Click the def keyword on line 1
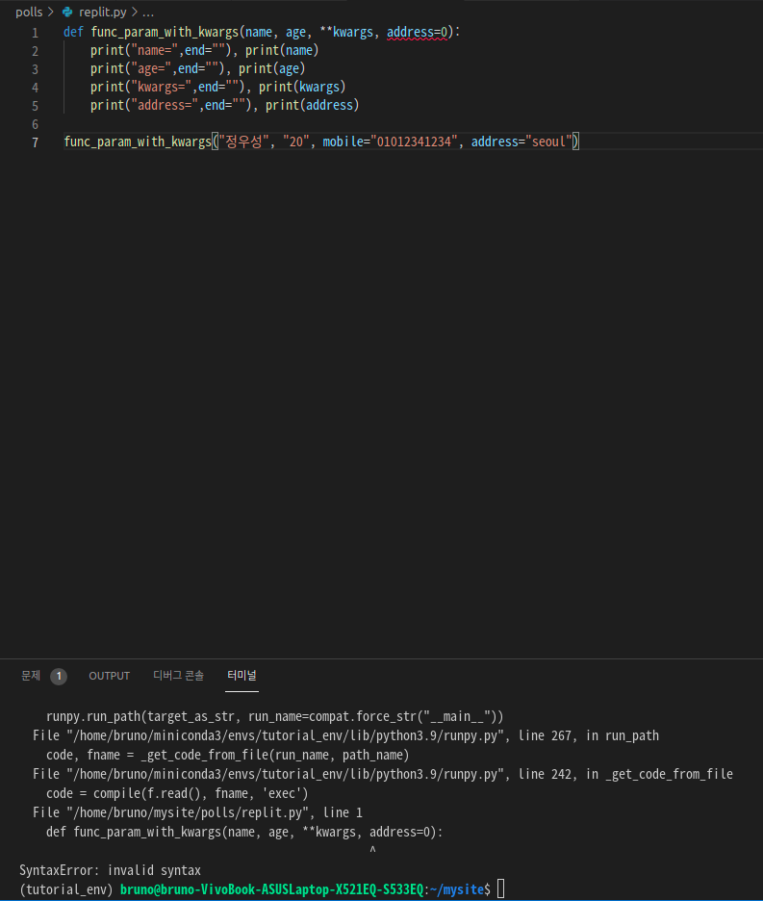Viewport: 763px width, 901px height. pos(73,32)
